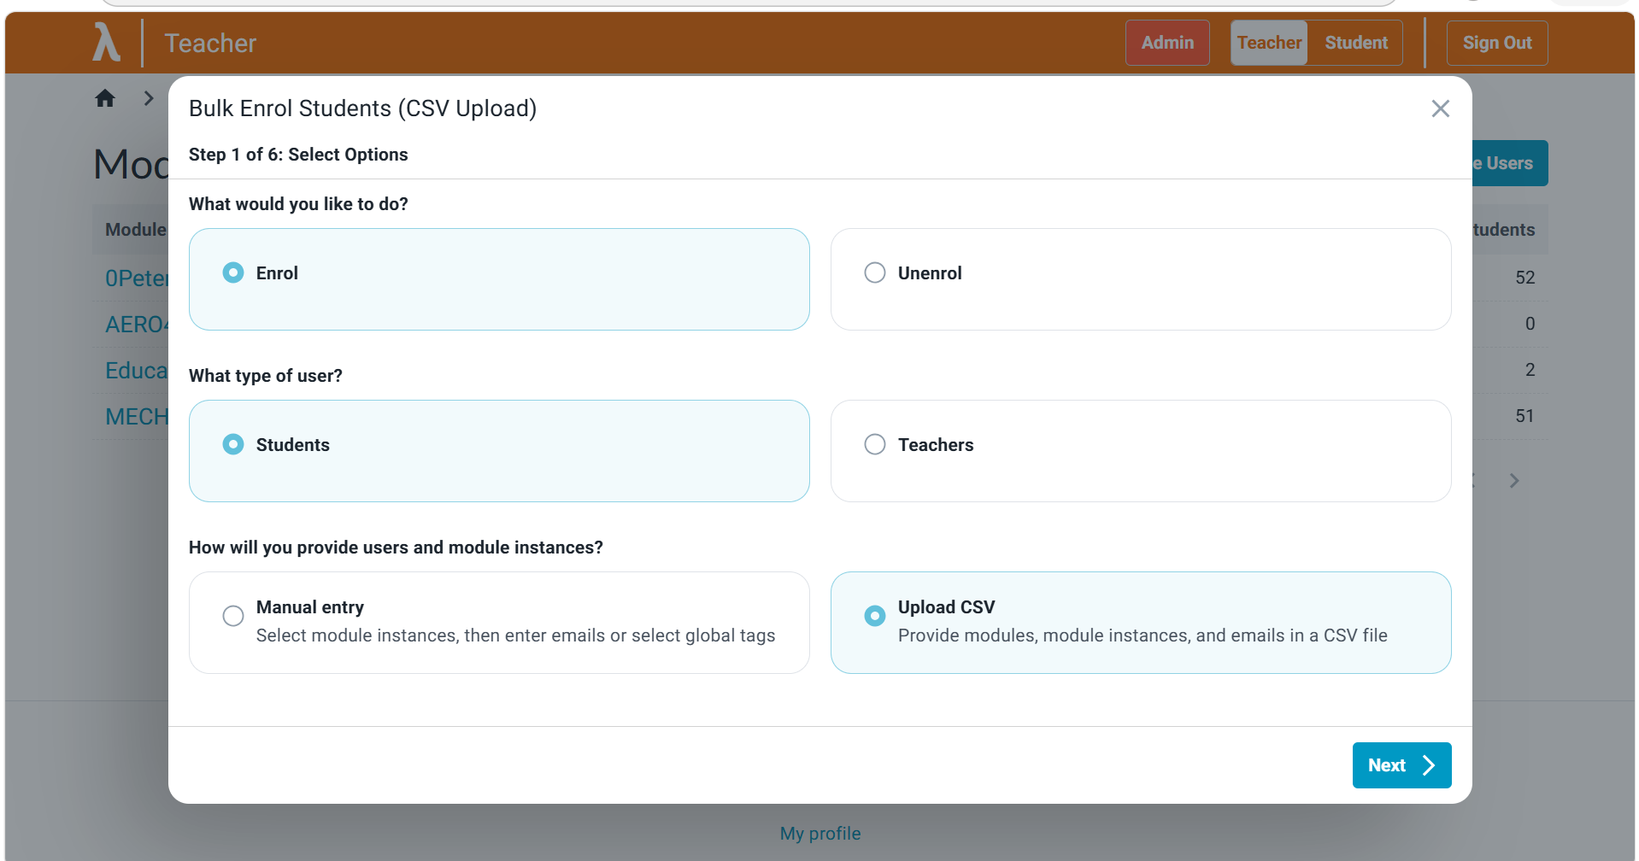Click the Sign Out button
This screenshot has width=1639, height=861.
pyautogui.click(x=1496, y=43)
